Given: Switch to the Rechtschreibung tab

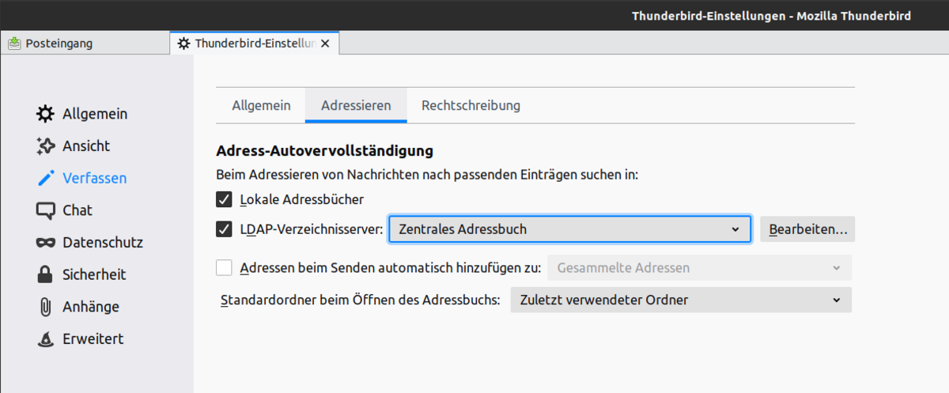Looking at the screenshot, I should (471, 105).
